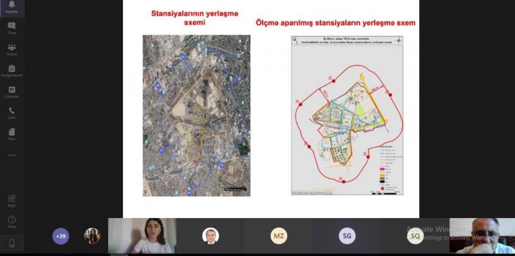Open the Teams section

[x=12, y=50]
